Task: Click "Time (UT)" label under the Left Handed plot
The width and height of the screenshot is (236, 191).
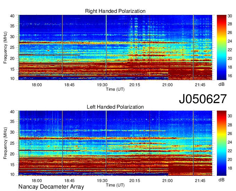Action: (x=115, y=185)
